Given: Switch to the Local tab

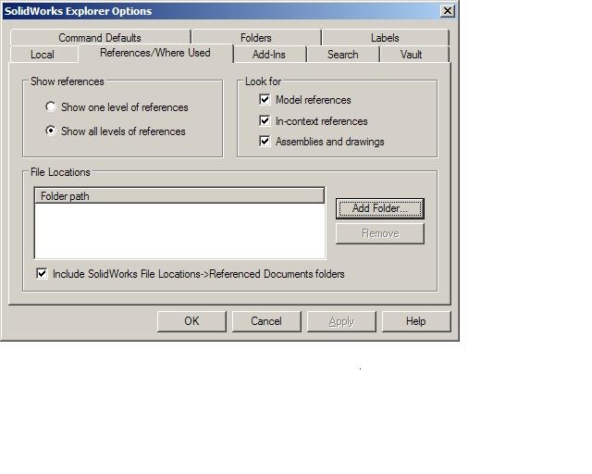Looking at the screenshot, I should pos(43,55).
